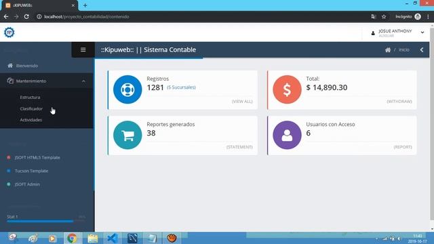
Task: Click the Incognito profile icon
Action: 418,16
